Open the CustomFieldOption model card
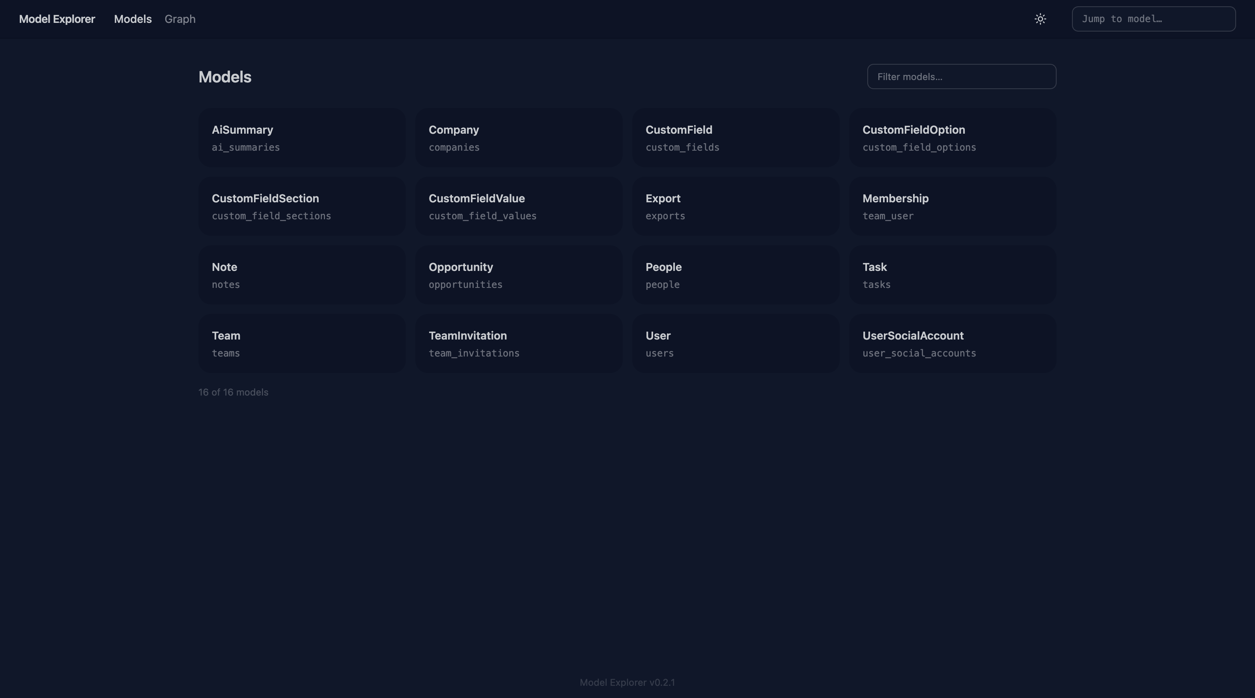This screenshot has width=1255, height=698. 952,137
